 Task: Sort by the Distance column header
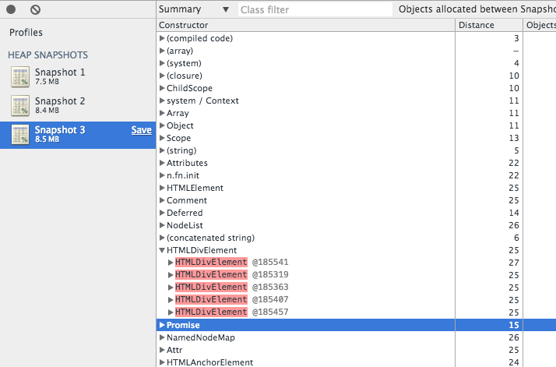click(x=489, y=25)
